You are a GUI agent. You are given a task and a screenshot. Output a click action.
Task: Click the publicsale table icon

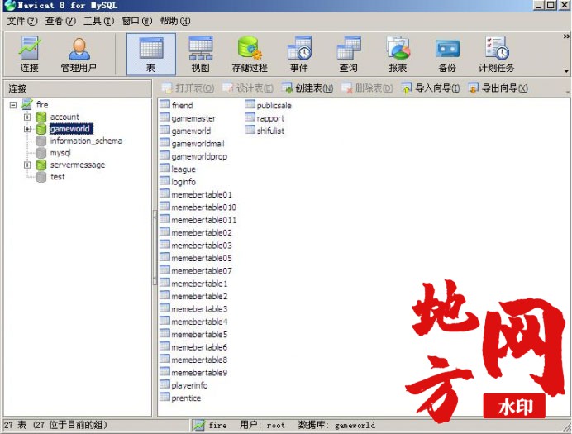point(250,105)
